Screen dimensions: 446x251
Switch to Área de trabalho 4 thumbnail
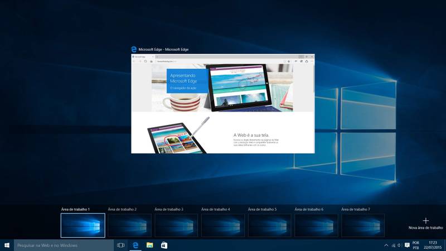pos(222,225)
